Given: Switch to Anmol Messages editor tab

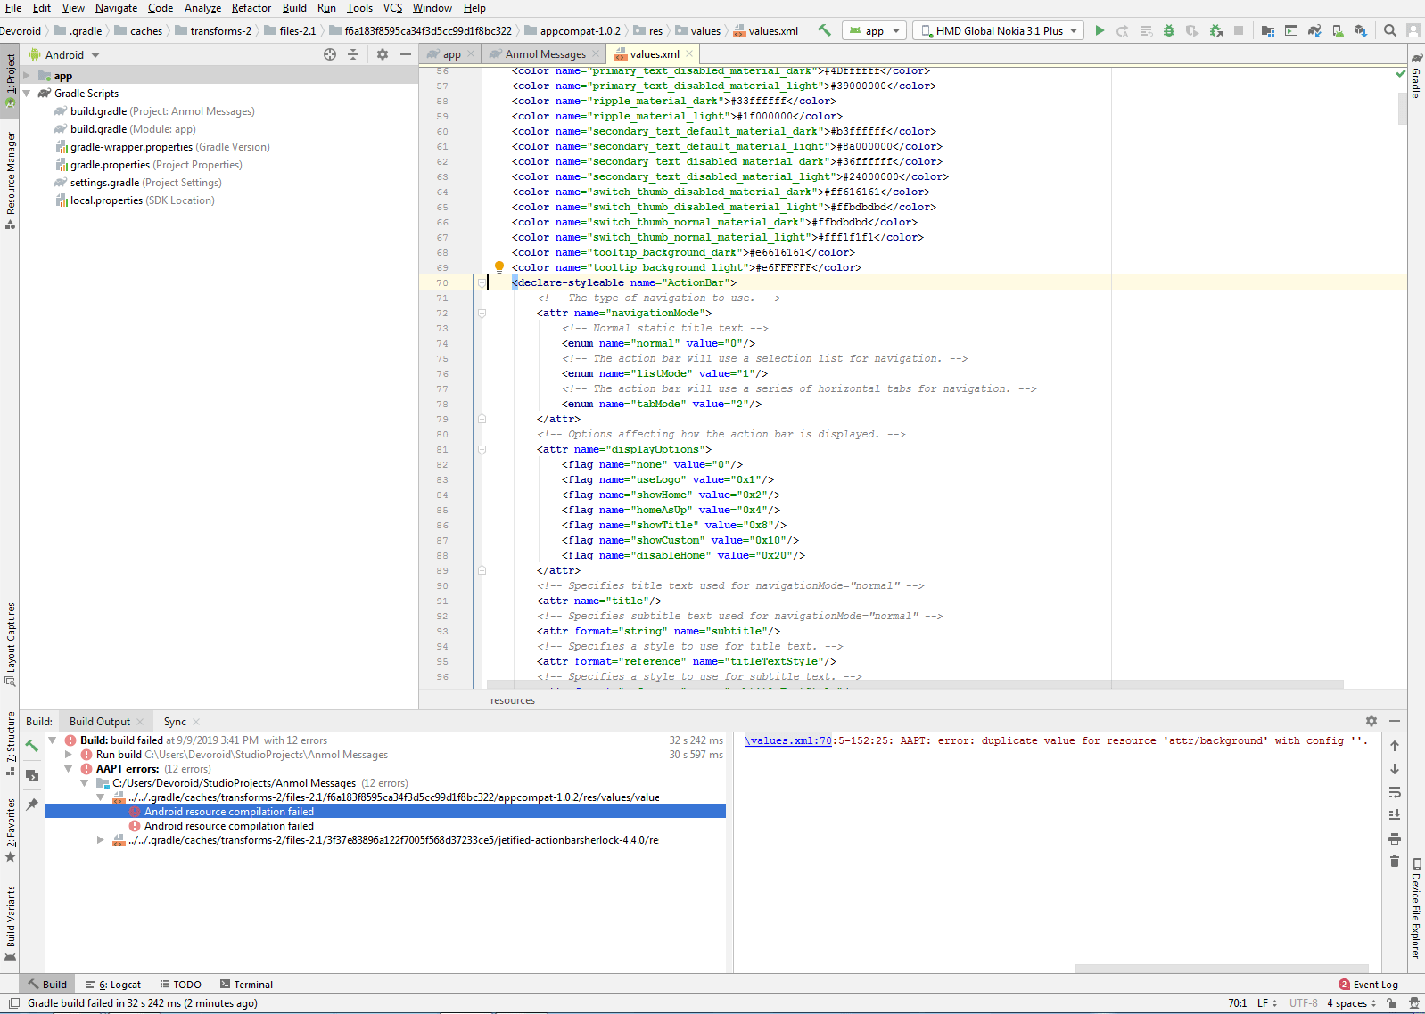Looking at the screenshot, I should click(x=545, y=54).
